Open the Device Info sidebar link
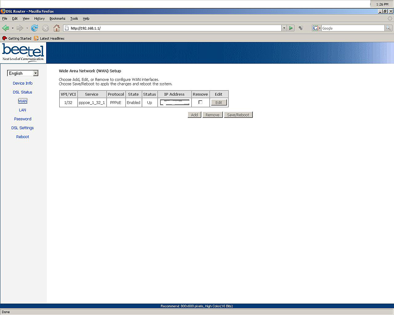The height and width of the screenshot is (315, 394). (x=22, y=83)
